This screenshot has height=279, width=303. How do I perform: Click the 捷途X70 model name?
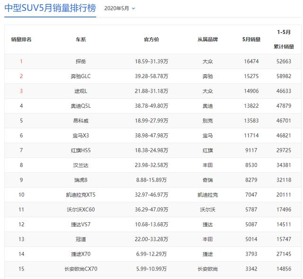(81, 254)
